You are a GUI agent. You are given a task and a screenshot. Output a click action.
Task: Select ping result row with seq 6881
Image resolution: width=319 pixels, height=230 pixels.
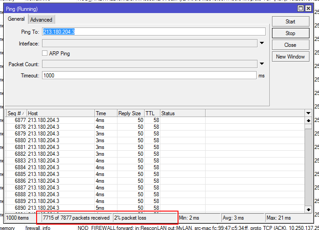(x=155, y=147)
